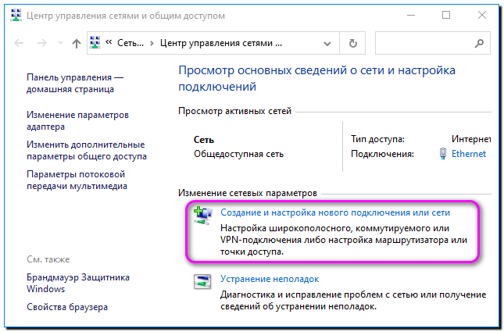504x332 pixels.
Task: Click the magnifier search icon
Action: coord(479,43)
